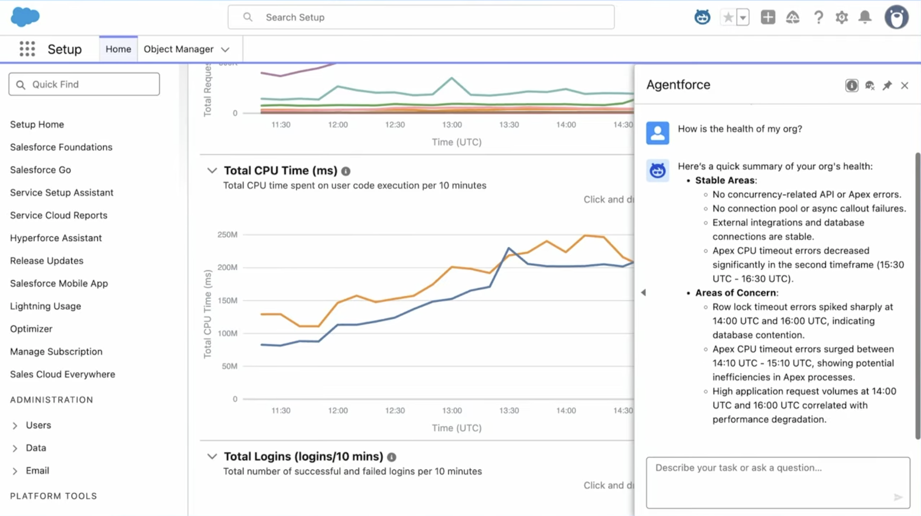This screenshot has width=921, height=516.
Task: Click the Agentforce icon in header
Action: coord(702,17)
